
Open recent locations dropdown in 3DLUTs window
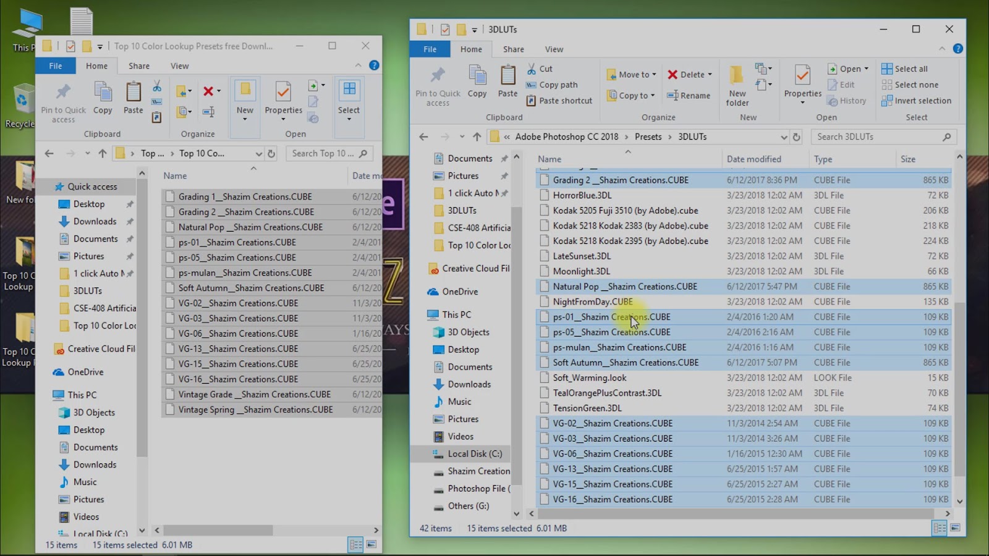[x=461, y=137]
